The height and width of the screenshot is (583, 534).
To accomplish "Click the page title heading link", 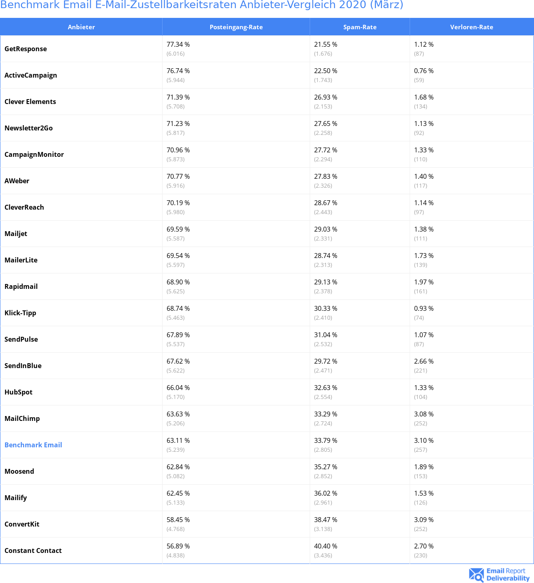I will point(202,5).
